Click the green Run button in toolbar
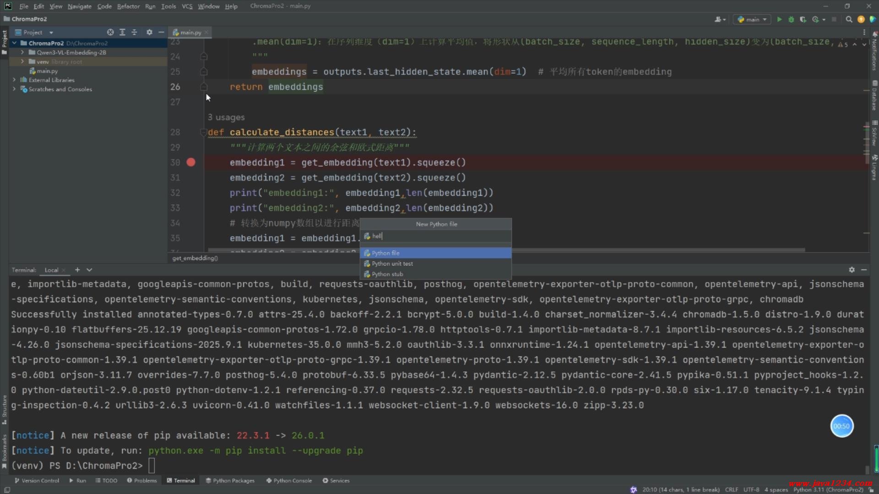Screen dimensions: 879x494 (x=779, y=20)
